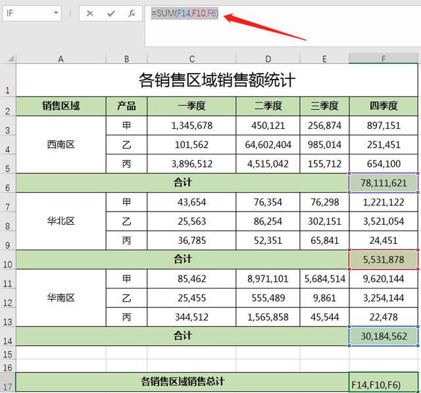Click the 一季度 header cell

click(x=191, y=106)
